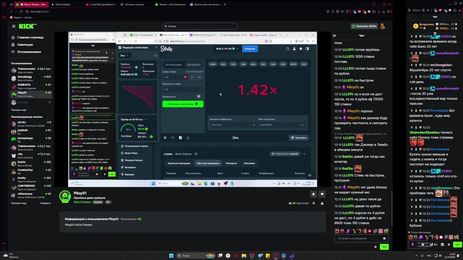The width and height of the screenshot is (463, 260).
Task: Switch to Stream - Kick Dashboard tab
Action: click(170, 4)
